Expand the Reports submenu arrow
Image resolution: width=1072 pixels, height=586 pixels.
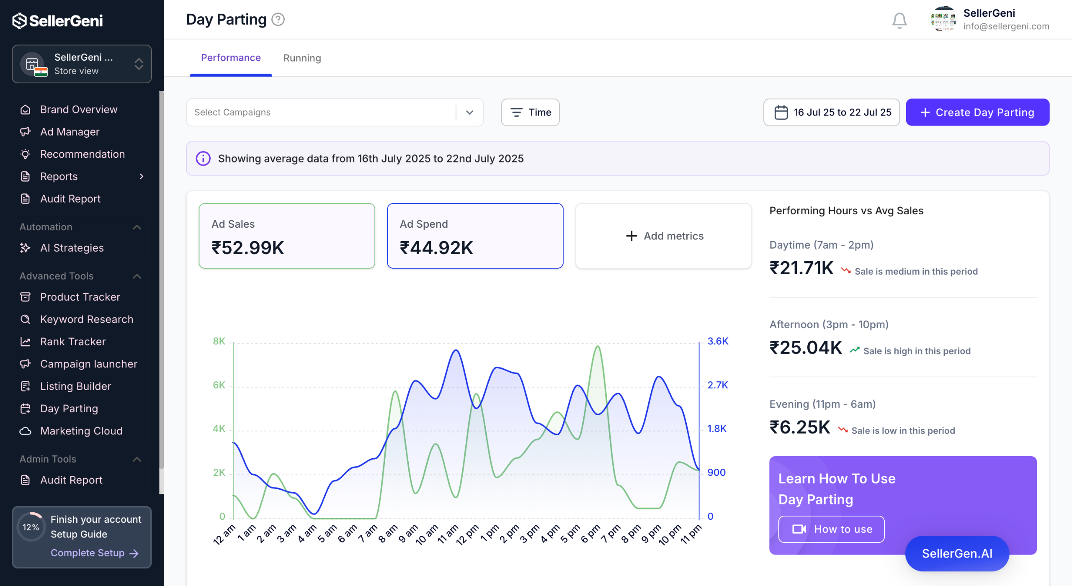141,176
